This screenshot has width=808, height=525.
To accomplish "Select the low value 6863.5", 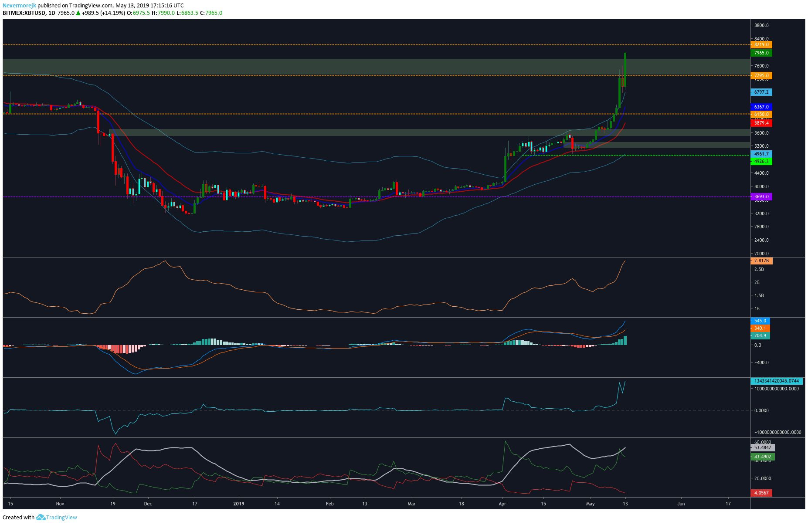I will (190, 13).
